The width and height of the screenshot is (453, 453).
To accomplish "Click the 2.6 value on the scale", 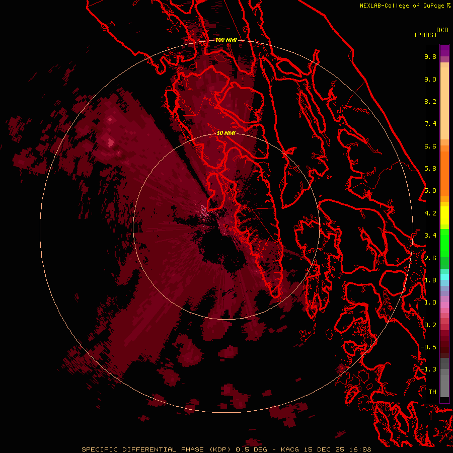I will [430, 258].
